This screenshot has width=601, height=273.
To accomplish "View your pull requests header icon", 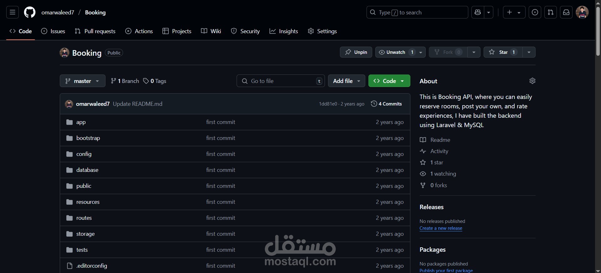I will pos(551,12).
